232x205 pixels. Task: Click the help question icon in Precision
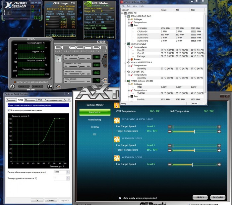pos(98,42)
